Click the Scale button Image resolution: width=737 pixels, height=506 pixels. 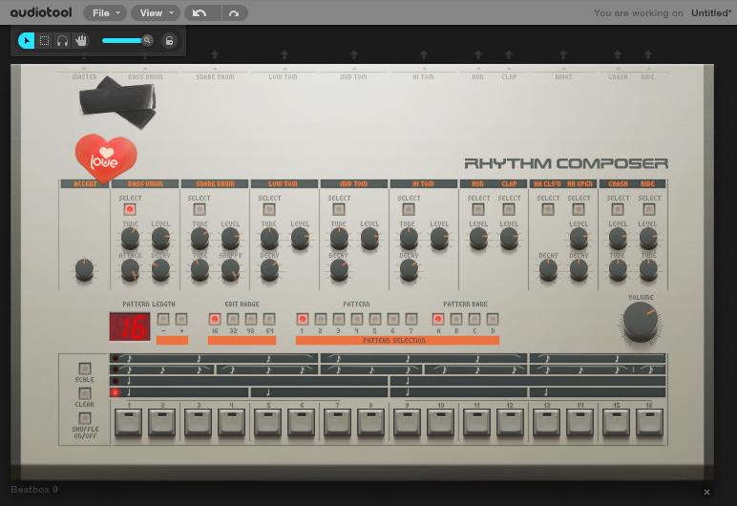click(85, 369)
